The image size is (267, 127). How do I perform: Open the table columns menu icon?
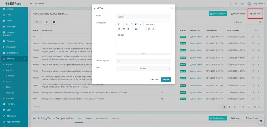point(256,30)
